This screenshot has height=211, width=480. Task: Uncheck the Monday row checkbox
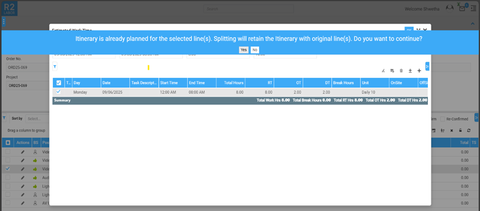[59, 92]
